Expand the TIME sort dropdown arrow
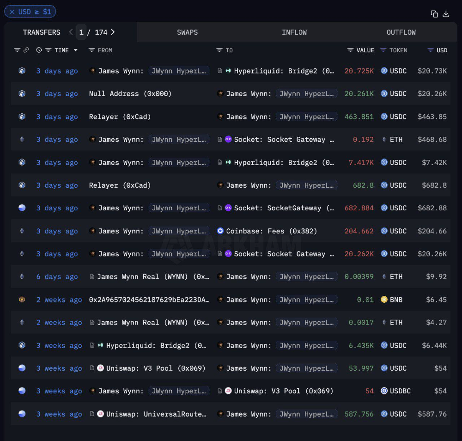Screen dimensions: 462x441 coord(76,50)
